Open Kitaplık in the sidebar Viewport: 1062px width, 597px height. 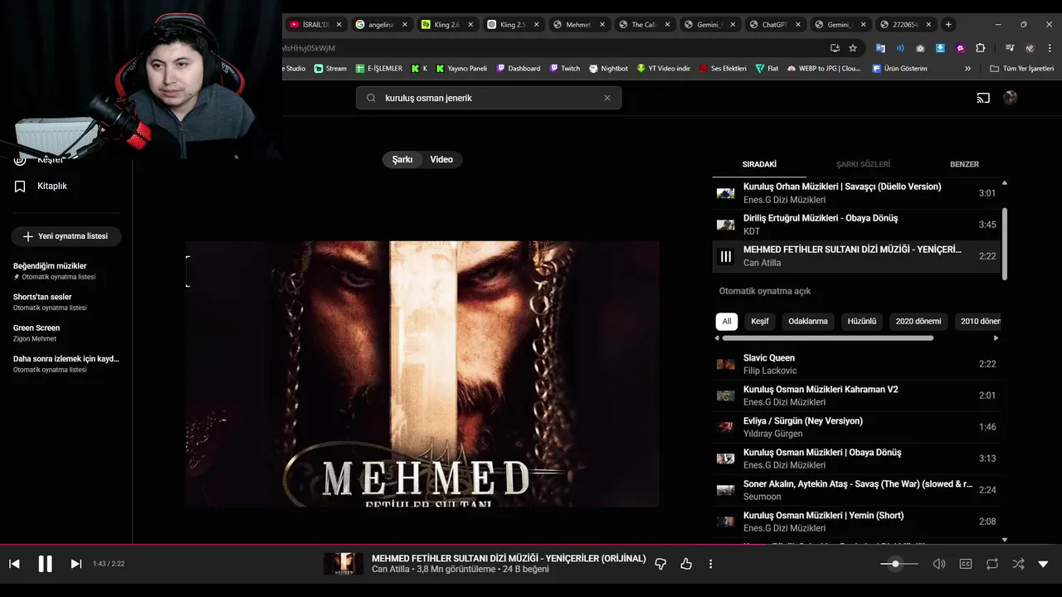[x=53, y=187]
